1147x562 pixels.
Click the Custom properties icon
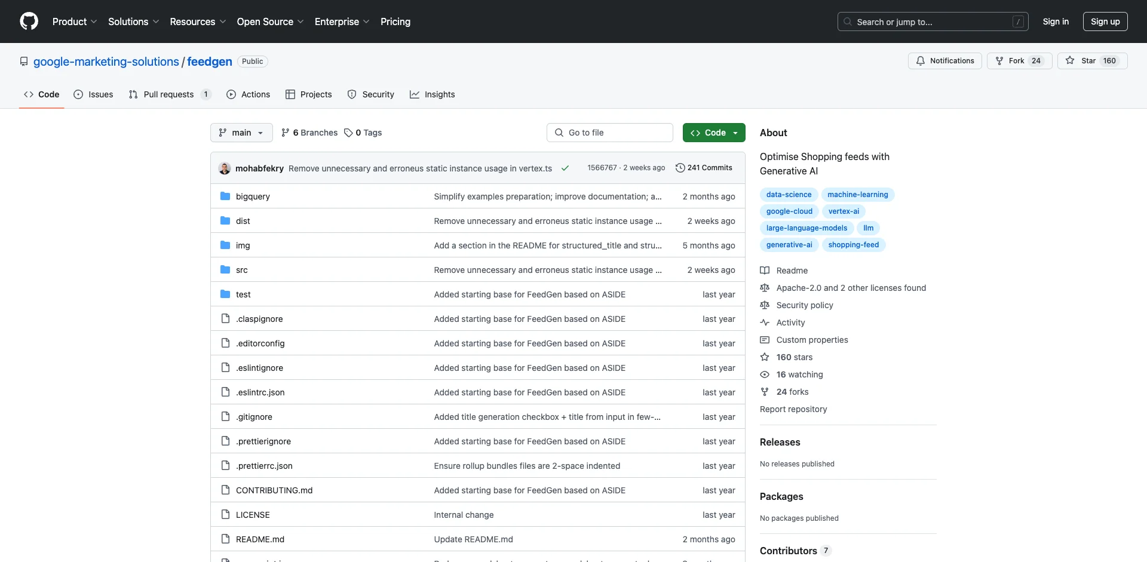click(765, 340)
